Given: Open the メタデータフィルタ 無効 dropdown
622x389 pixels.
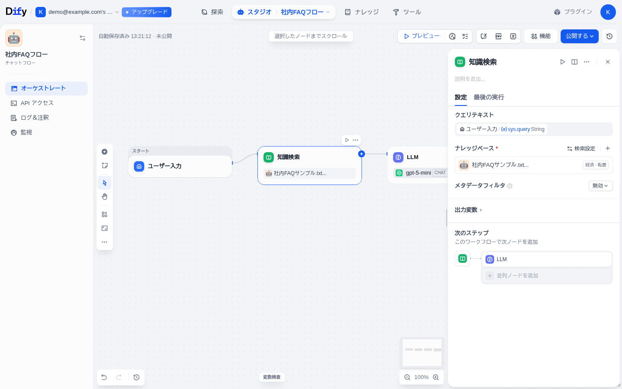Looking at the screenshot, I should click(x=601, y=186).
